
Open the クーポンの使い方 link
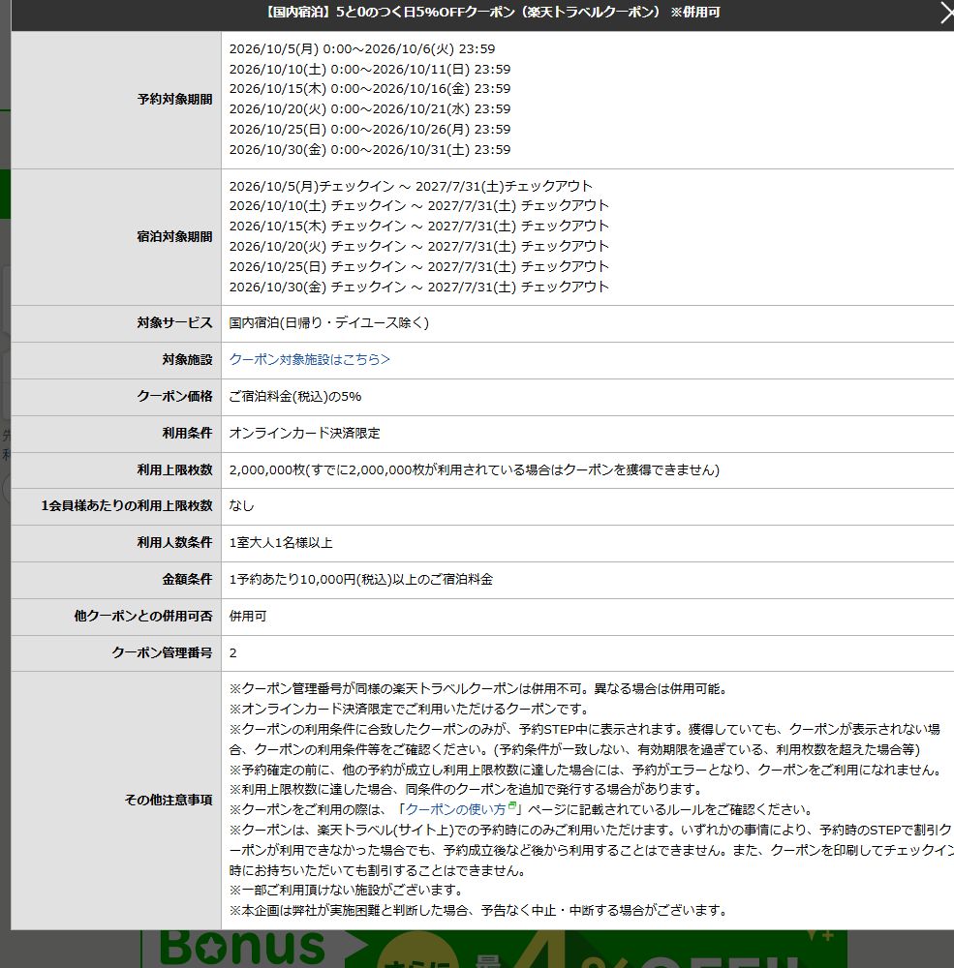click(455, 809)
